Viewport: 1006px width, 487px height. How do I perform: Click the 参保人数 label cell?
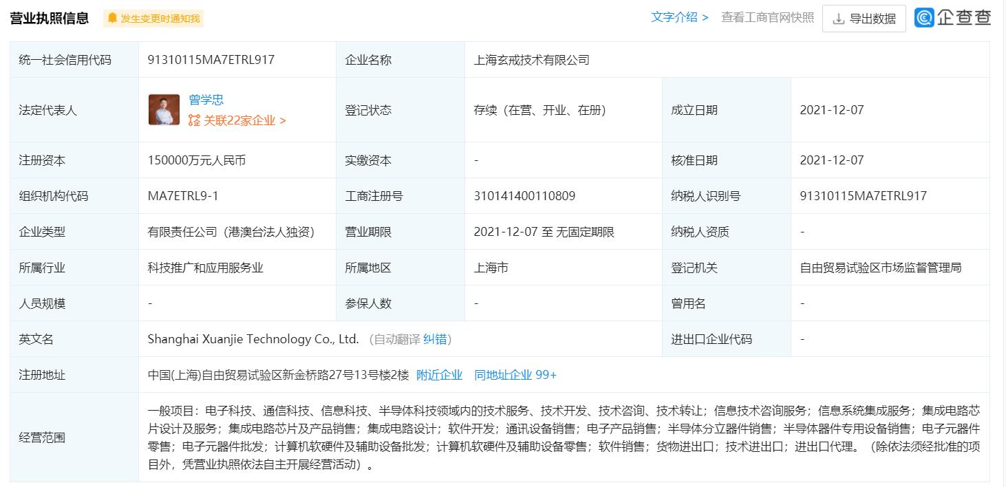400,303
